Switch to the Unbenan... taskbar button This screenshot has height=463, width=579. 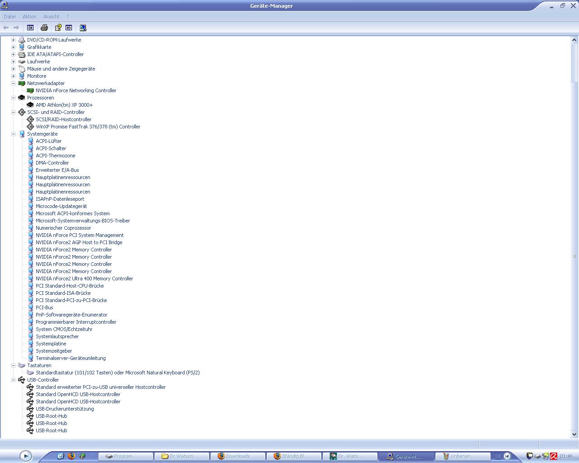click(x=463, y=456)
